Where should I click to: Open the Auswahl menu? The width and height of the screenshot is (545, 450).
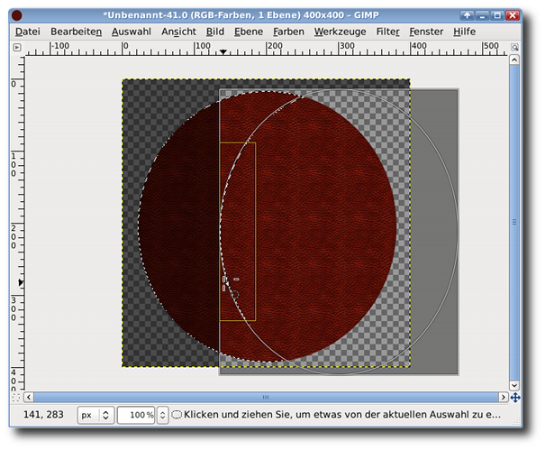point(132,32)
